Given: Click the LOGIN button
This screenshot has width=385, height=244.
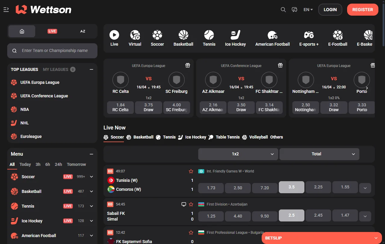Looking at the screenshot, I should (x=330, y=10).
